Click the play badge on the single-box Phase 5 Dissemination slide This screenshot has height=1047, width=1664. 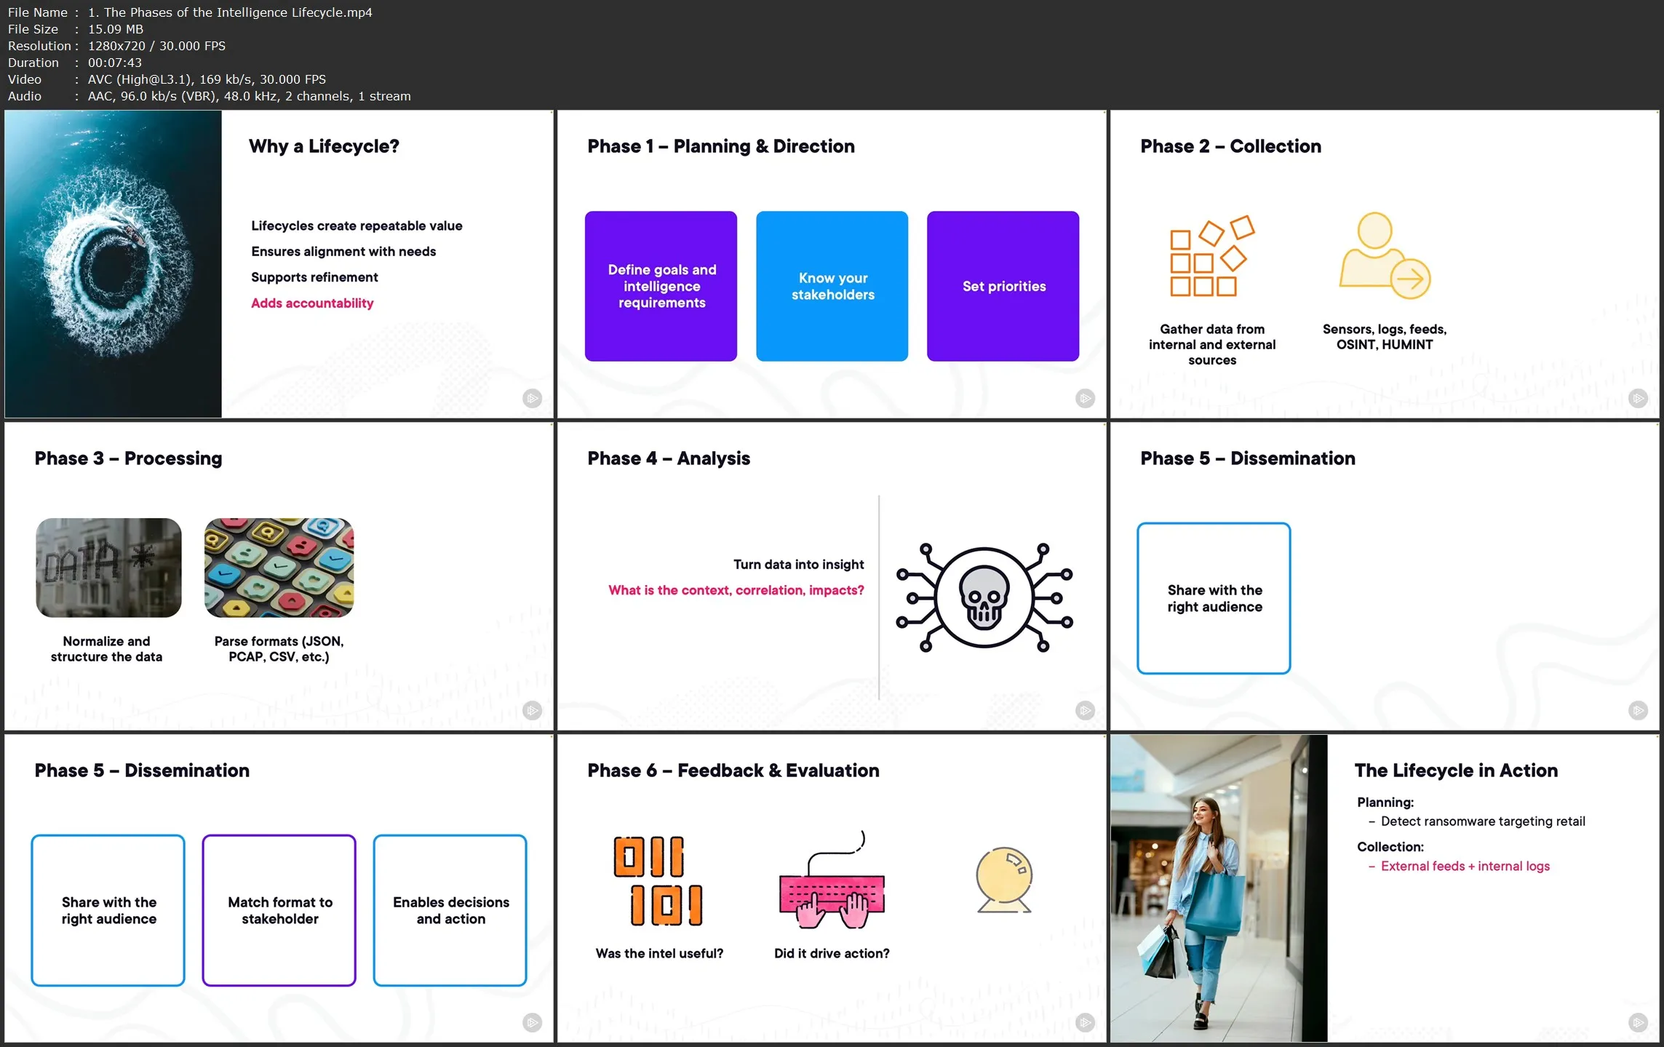pos(1638,710)
